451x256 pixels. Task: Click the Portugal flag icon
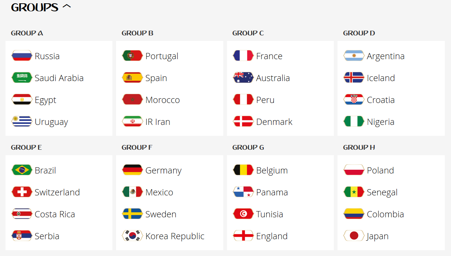coord(133,56)
